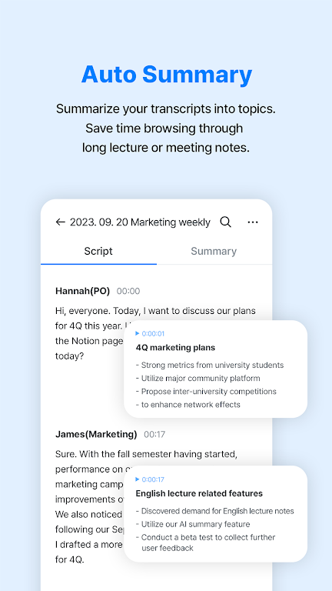Select 'Strong metrics from university students' bullet
The width and height of the screenshot is (332, 591).
[210, 365]
